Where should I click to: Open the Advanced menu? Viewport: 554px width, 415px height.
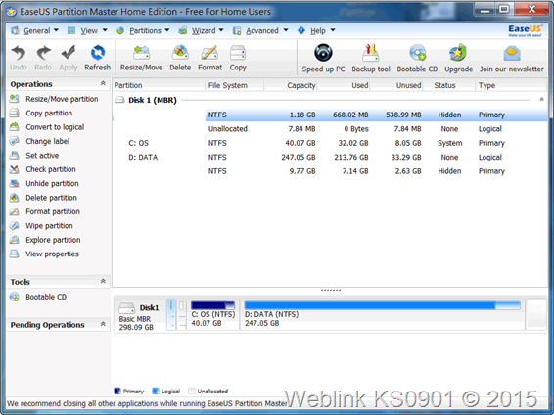click(x=260, y=31)
